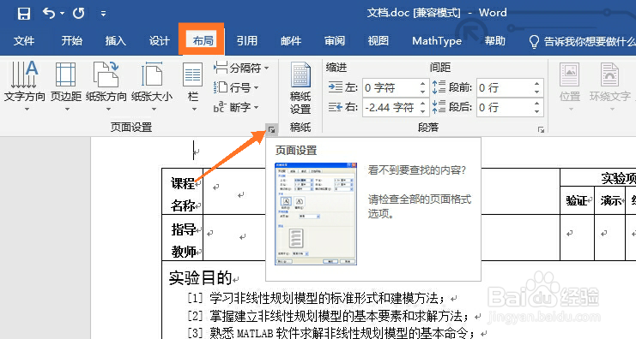Increase 段后 spacing with up arrow
Viewport: 636px width, 339px height.
(537, 104)
